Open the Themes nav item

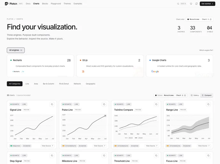[x=67, y=4]
